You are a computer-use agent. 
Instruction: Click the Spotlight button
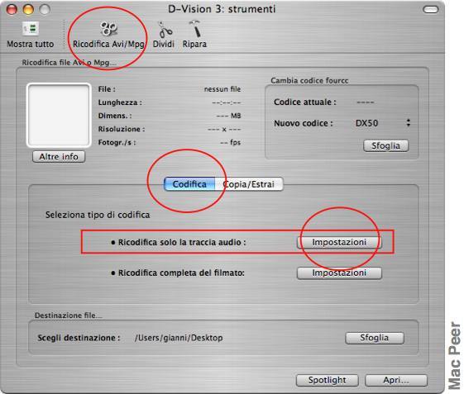(328, 380)
